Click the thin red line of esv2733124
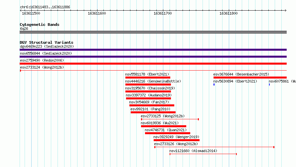This screenshot has height=167, width=296. coord(153,71)
